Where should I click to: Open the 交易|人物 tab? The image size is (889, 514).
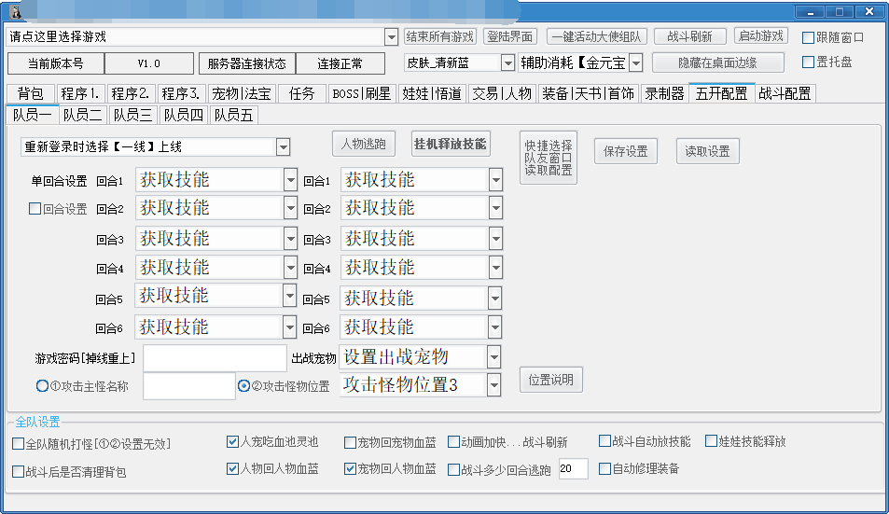point(502,93)
